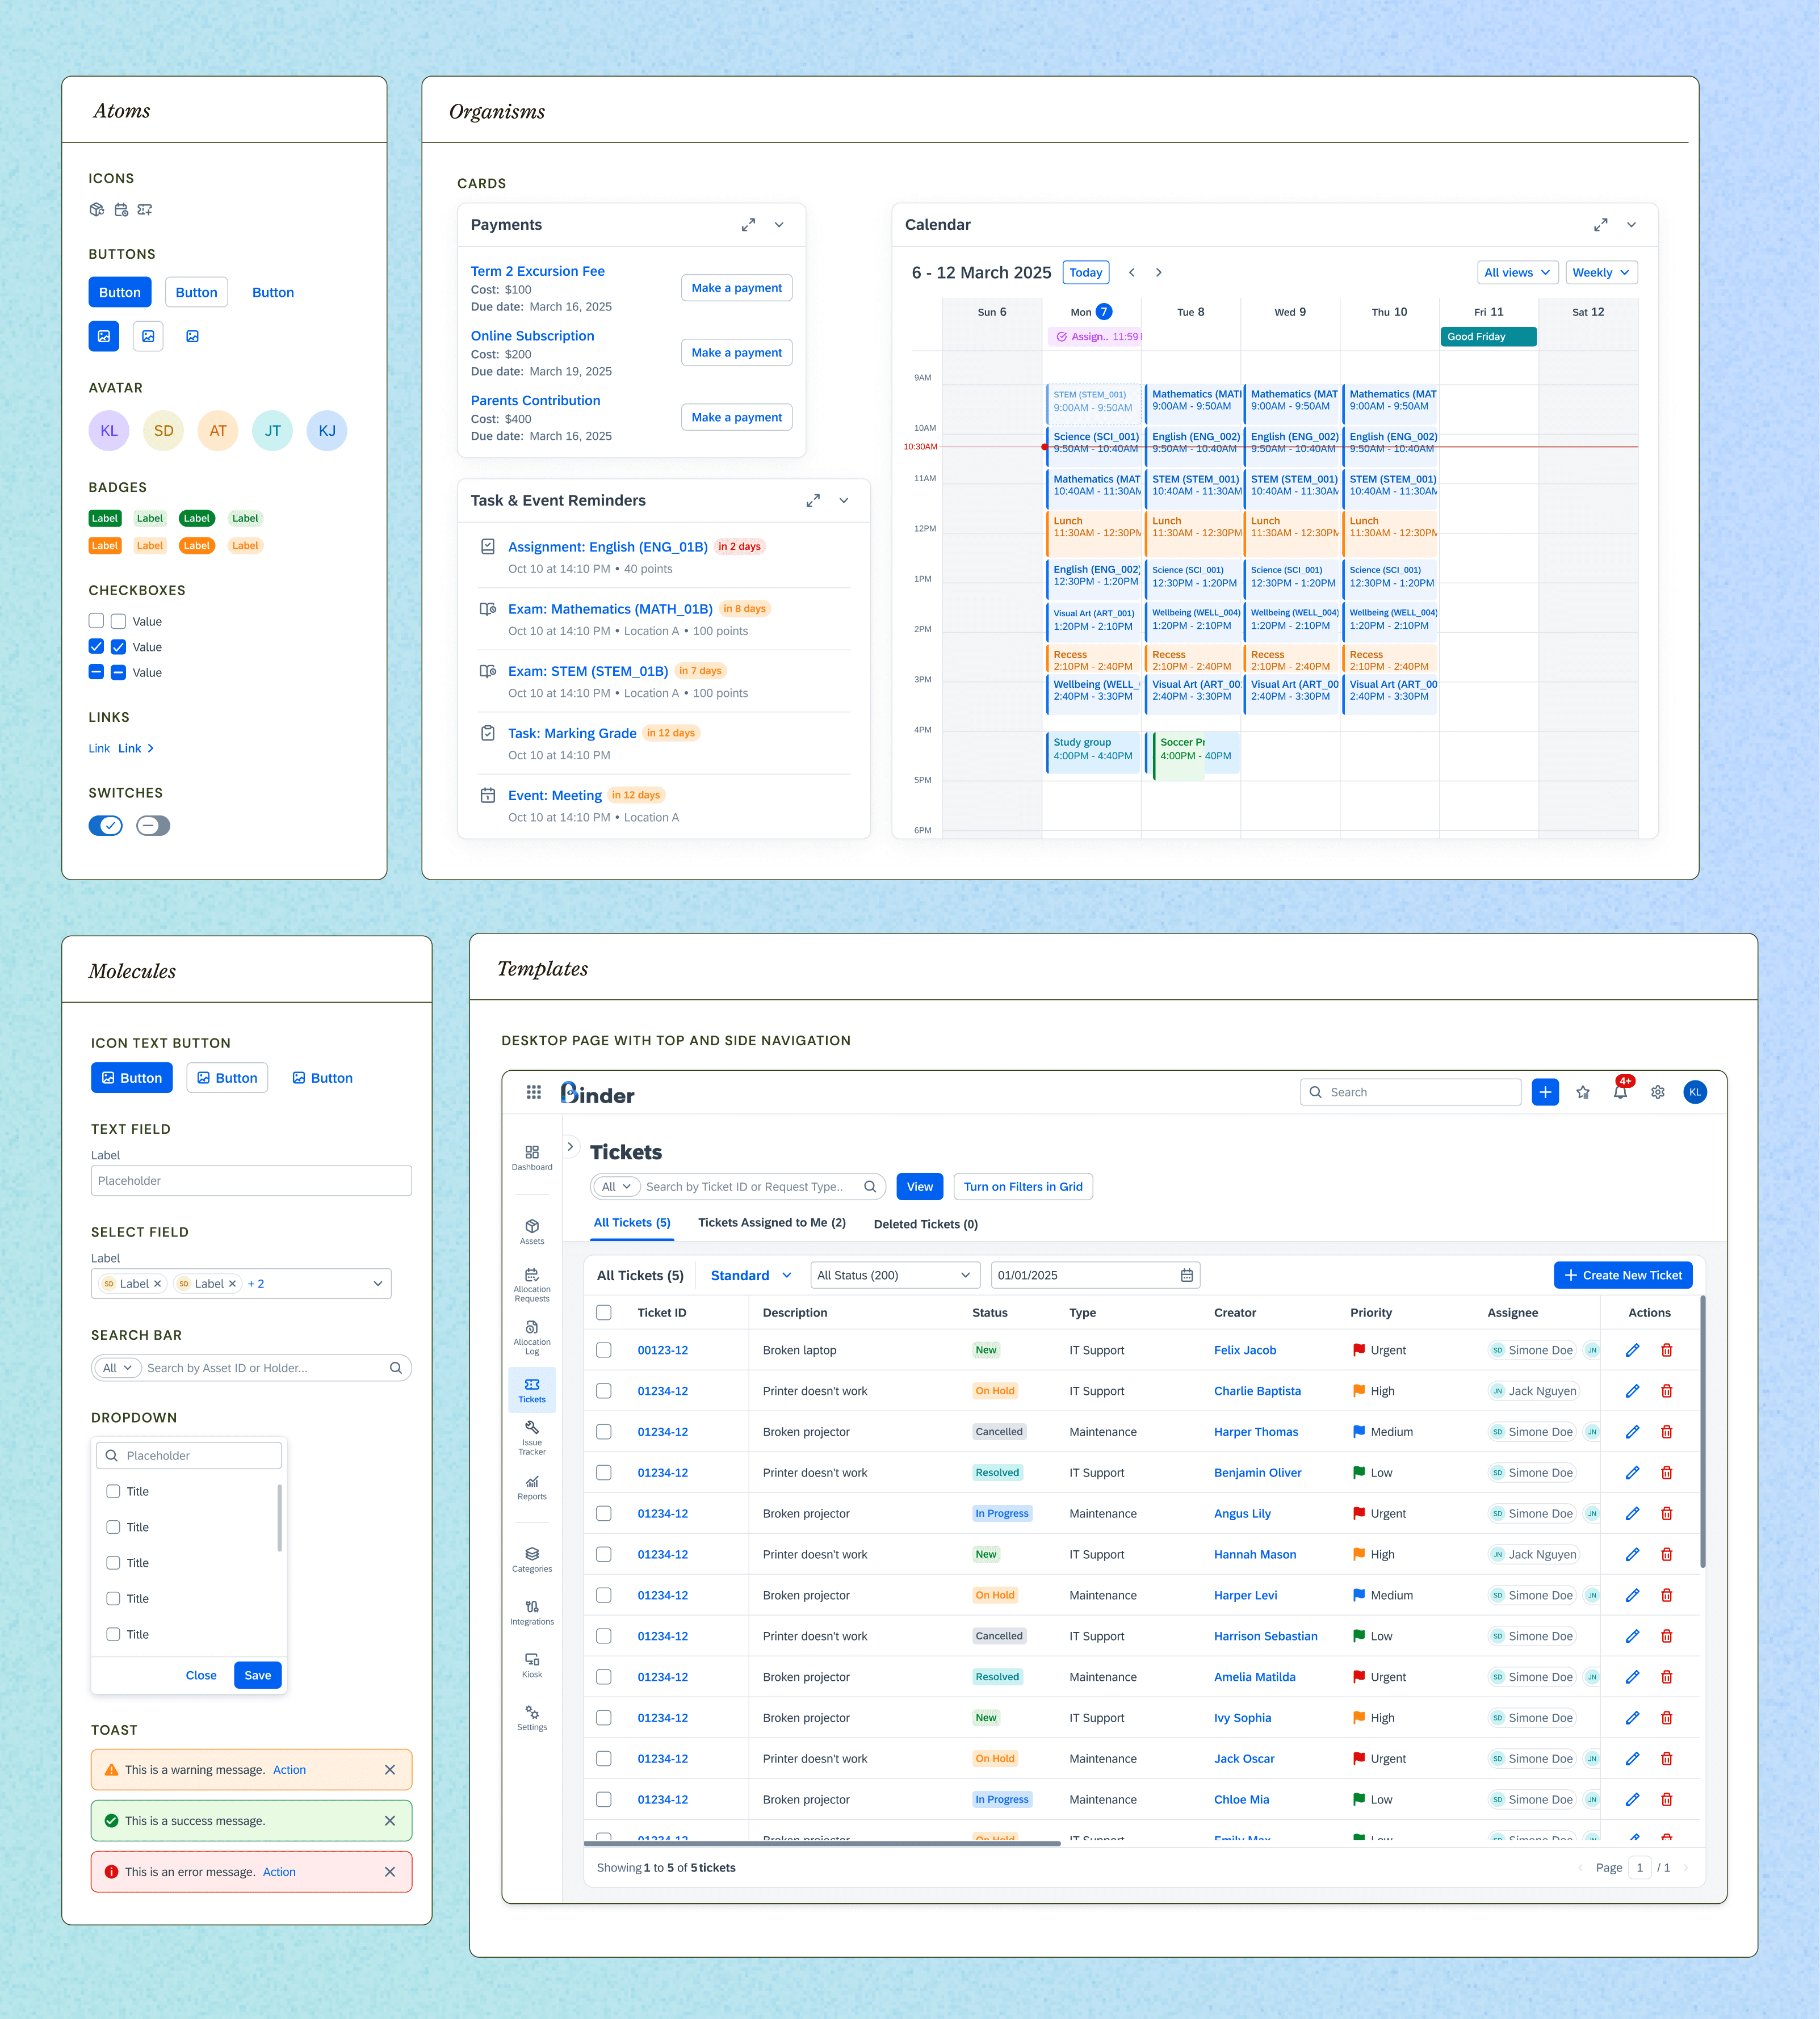Open Allocation Log in side navigation
This screenshot has height=2019, width=1820.
(532, 1338)
